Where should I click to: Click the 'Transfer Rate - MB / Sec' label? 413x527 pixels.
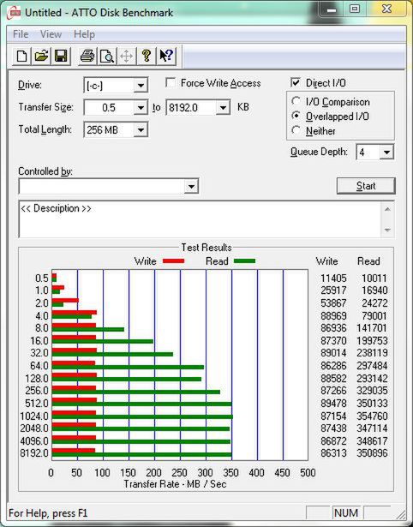[x=175, y=484]
